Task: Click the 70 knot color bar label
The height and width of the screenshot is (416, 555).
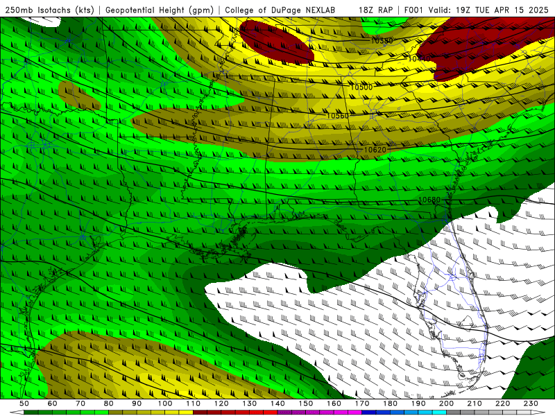Action: tap(80, 404)
